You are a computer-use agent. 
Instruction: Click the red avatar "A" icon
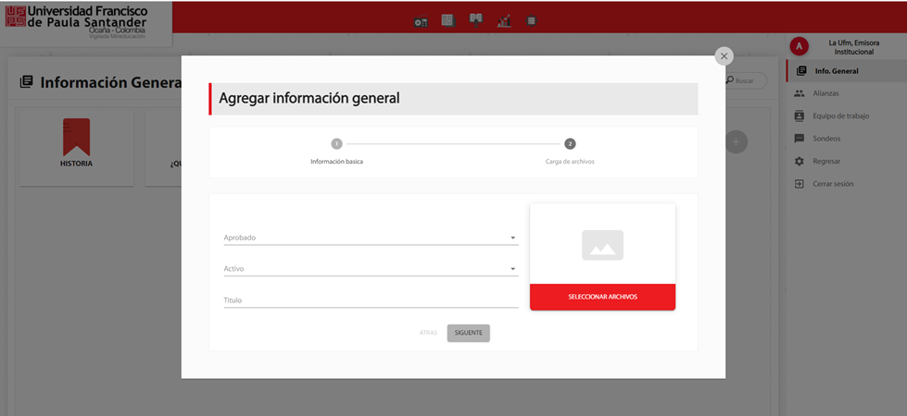click(x=800, y=46)
